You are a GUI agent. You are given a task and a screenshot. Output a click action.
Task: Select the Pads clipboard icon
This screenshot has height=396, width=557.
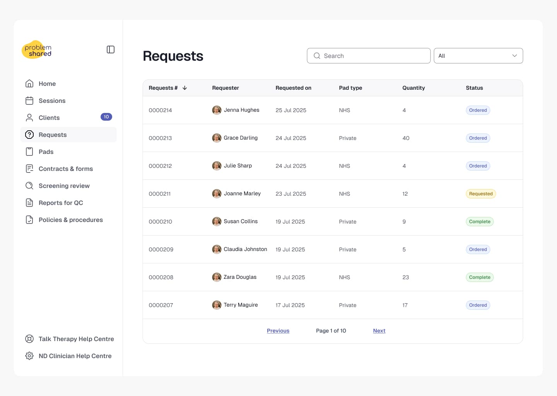[29, 152]
